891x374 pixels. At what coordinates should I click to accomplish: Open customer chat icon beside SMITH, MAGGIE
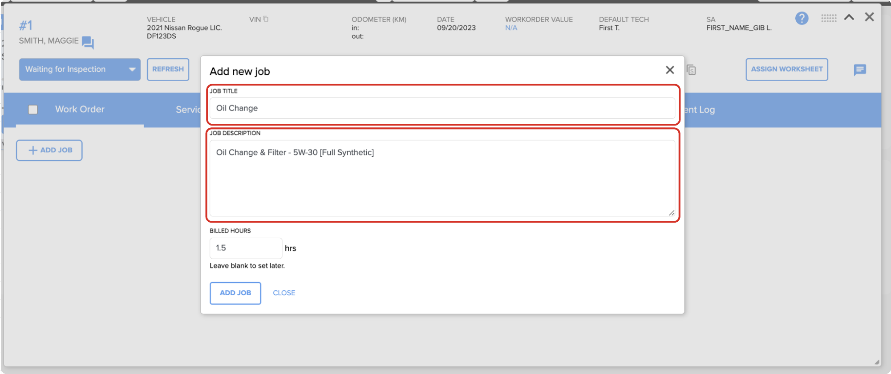click(x=88, y=42)
